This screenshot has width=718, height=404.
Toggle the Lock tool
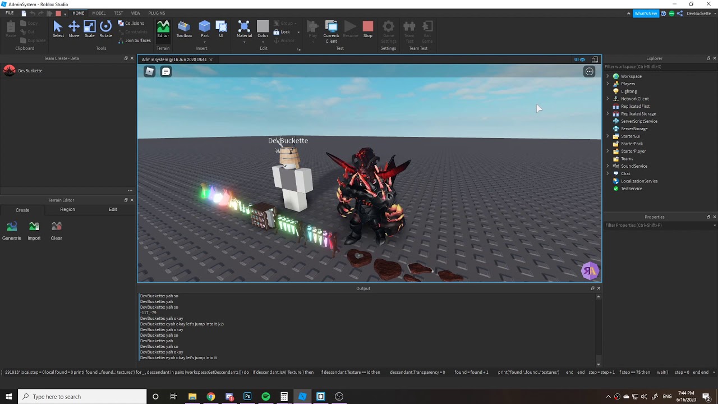tap(282, 32)
